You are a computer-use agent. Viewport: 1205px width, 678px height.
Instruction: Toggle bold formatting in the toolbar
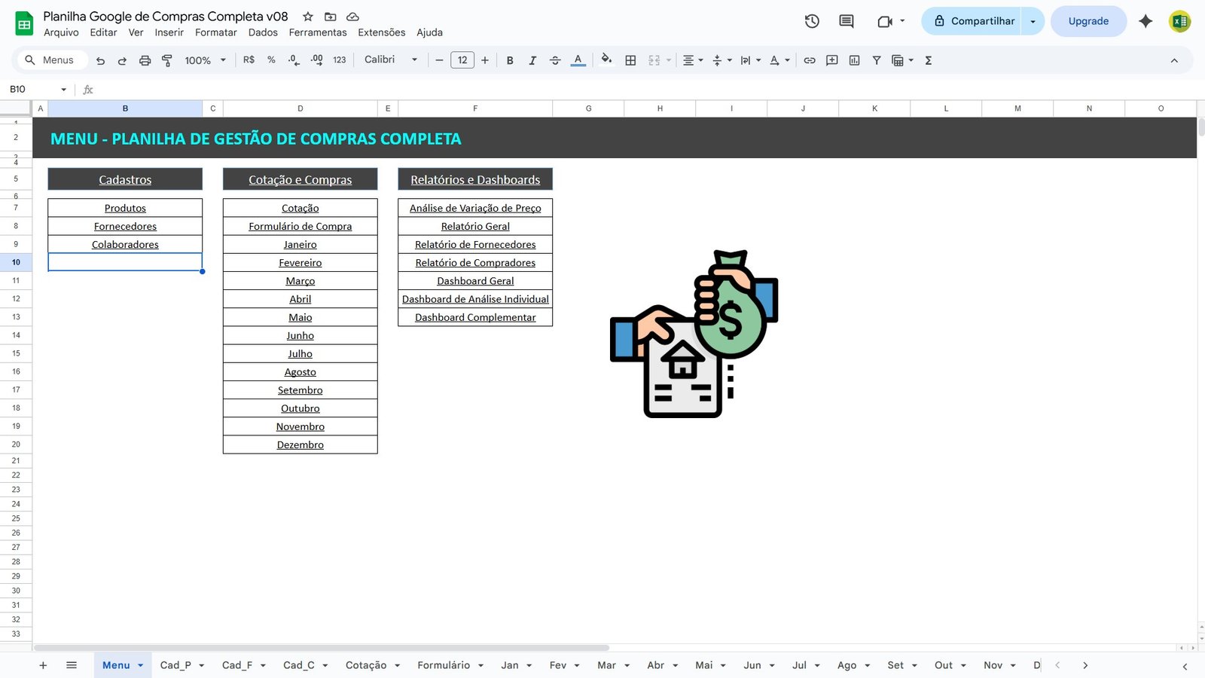(510, 60)
